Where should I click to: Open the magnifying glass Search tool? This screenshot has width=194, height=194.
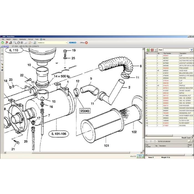click(x=15, y=43)
